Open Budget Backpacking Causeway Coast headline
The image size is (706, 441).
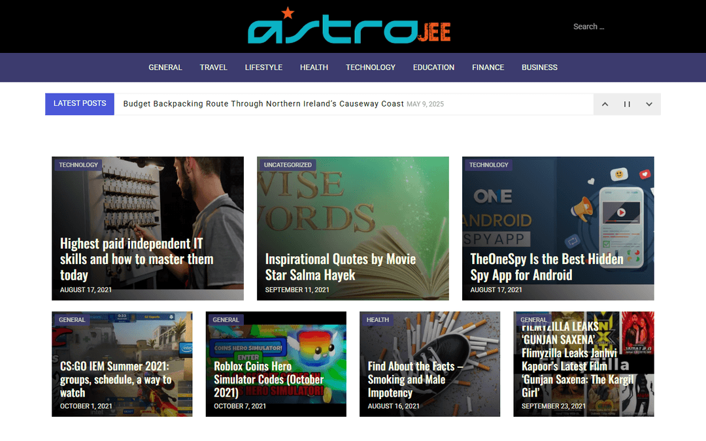pos(263,104)
